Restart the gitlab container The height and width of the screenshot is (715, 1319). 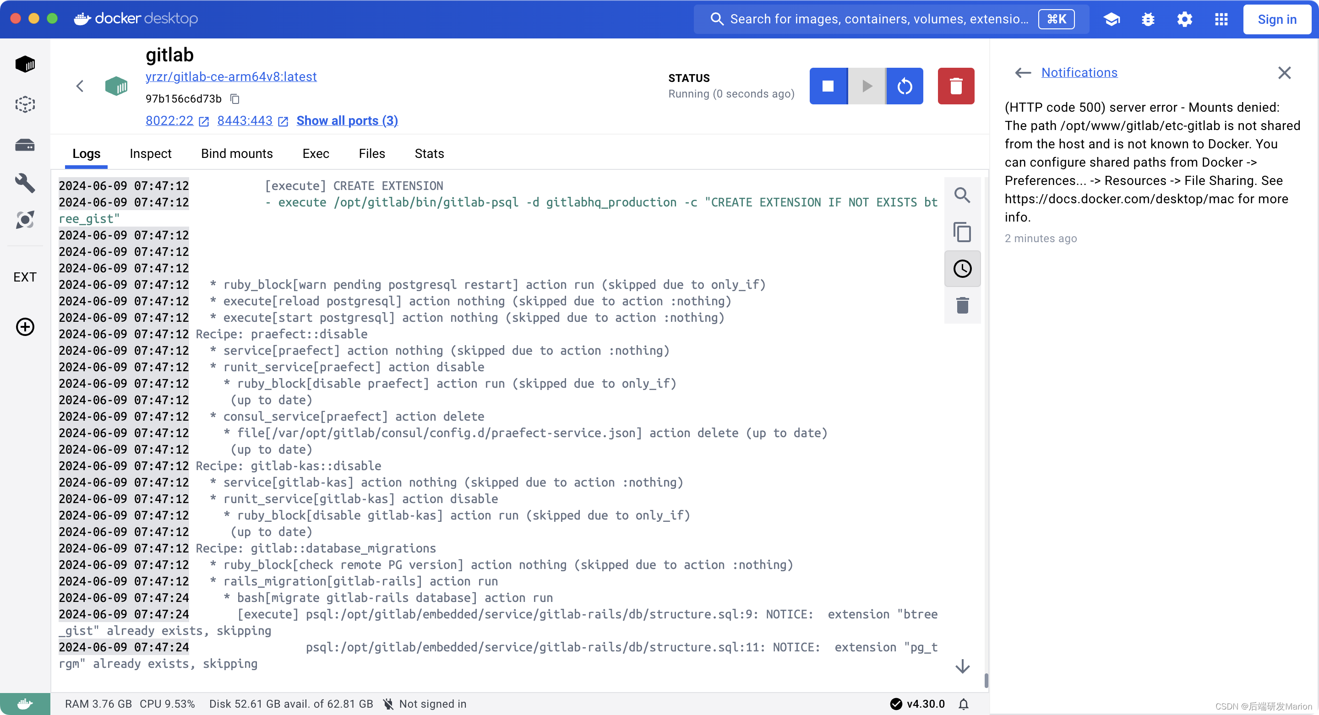tap(904, 86)
